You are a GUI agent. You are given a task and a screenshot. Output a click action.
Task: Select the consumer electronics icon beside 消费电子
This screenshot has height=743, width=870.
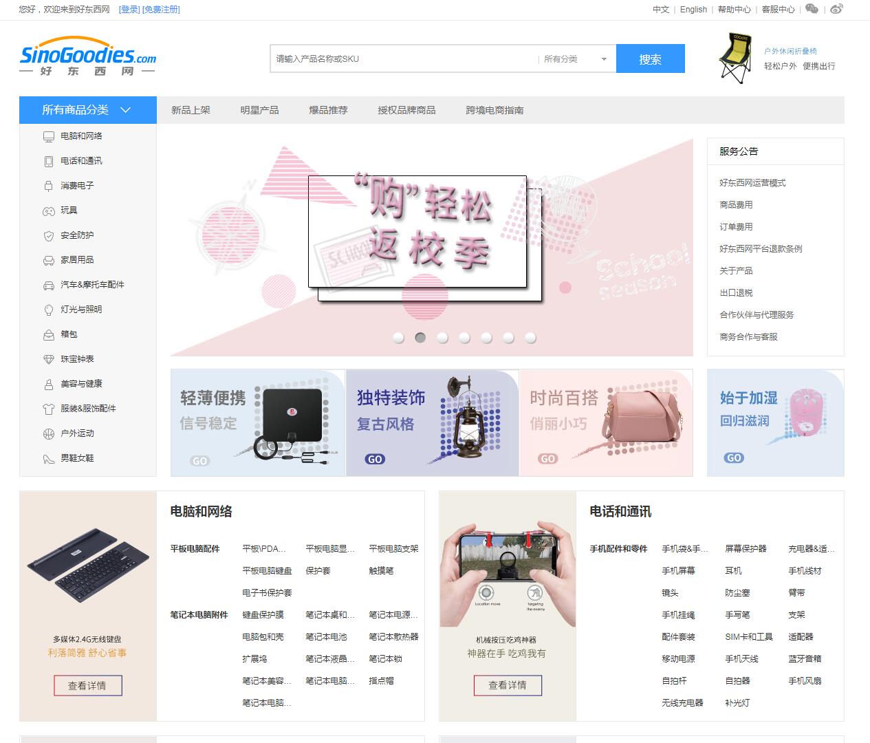[49, 186]
